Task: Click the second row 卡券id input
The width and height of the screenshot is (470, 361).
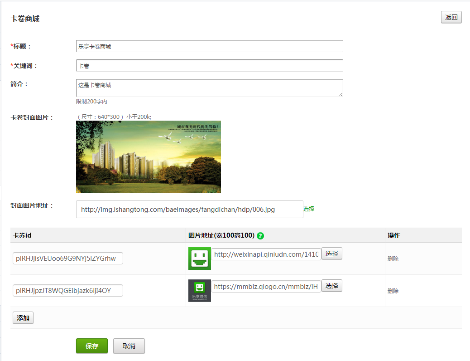Action: 68,291
